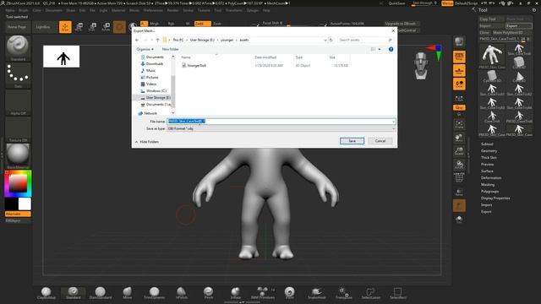Toggle the Zadd button
Screen dimensions: 541x304
pyautogui.click(x=203, y=24)
